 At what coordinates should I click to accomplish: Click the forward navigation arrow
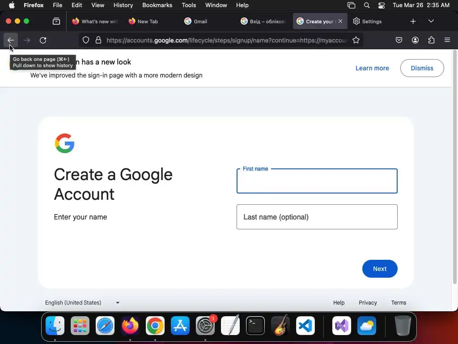pos(26,40)
